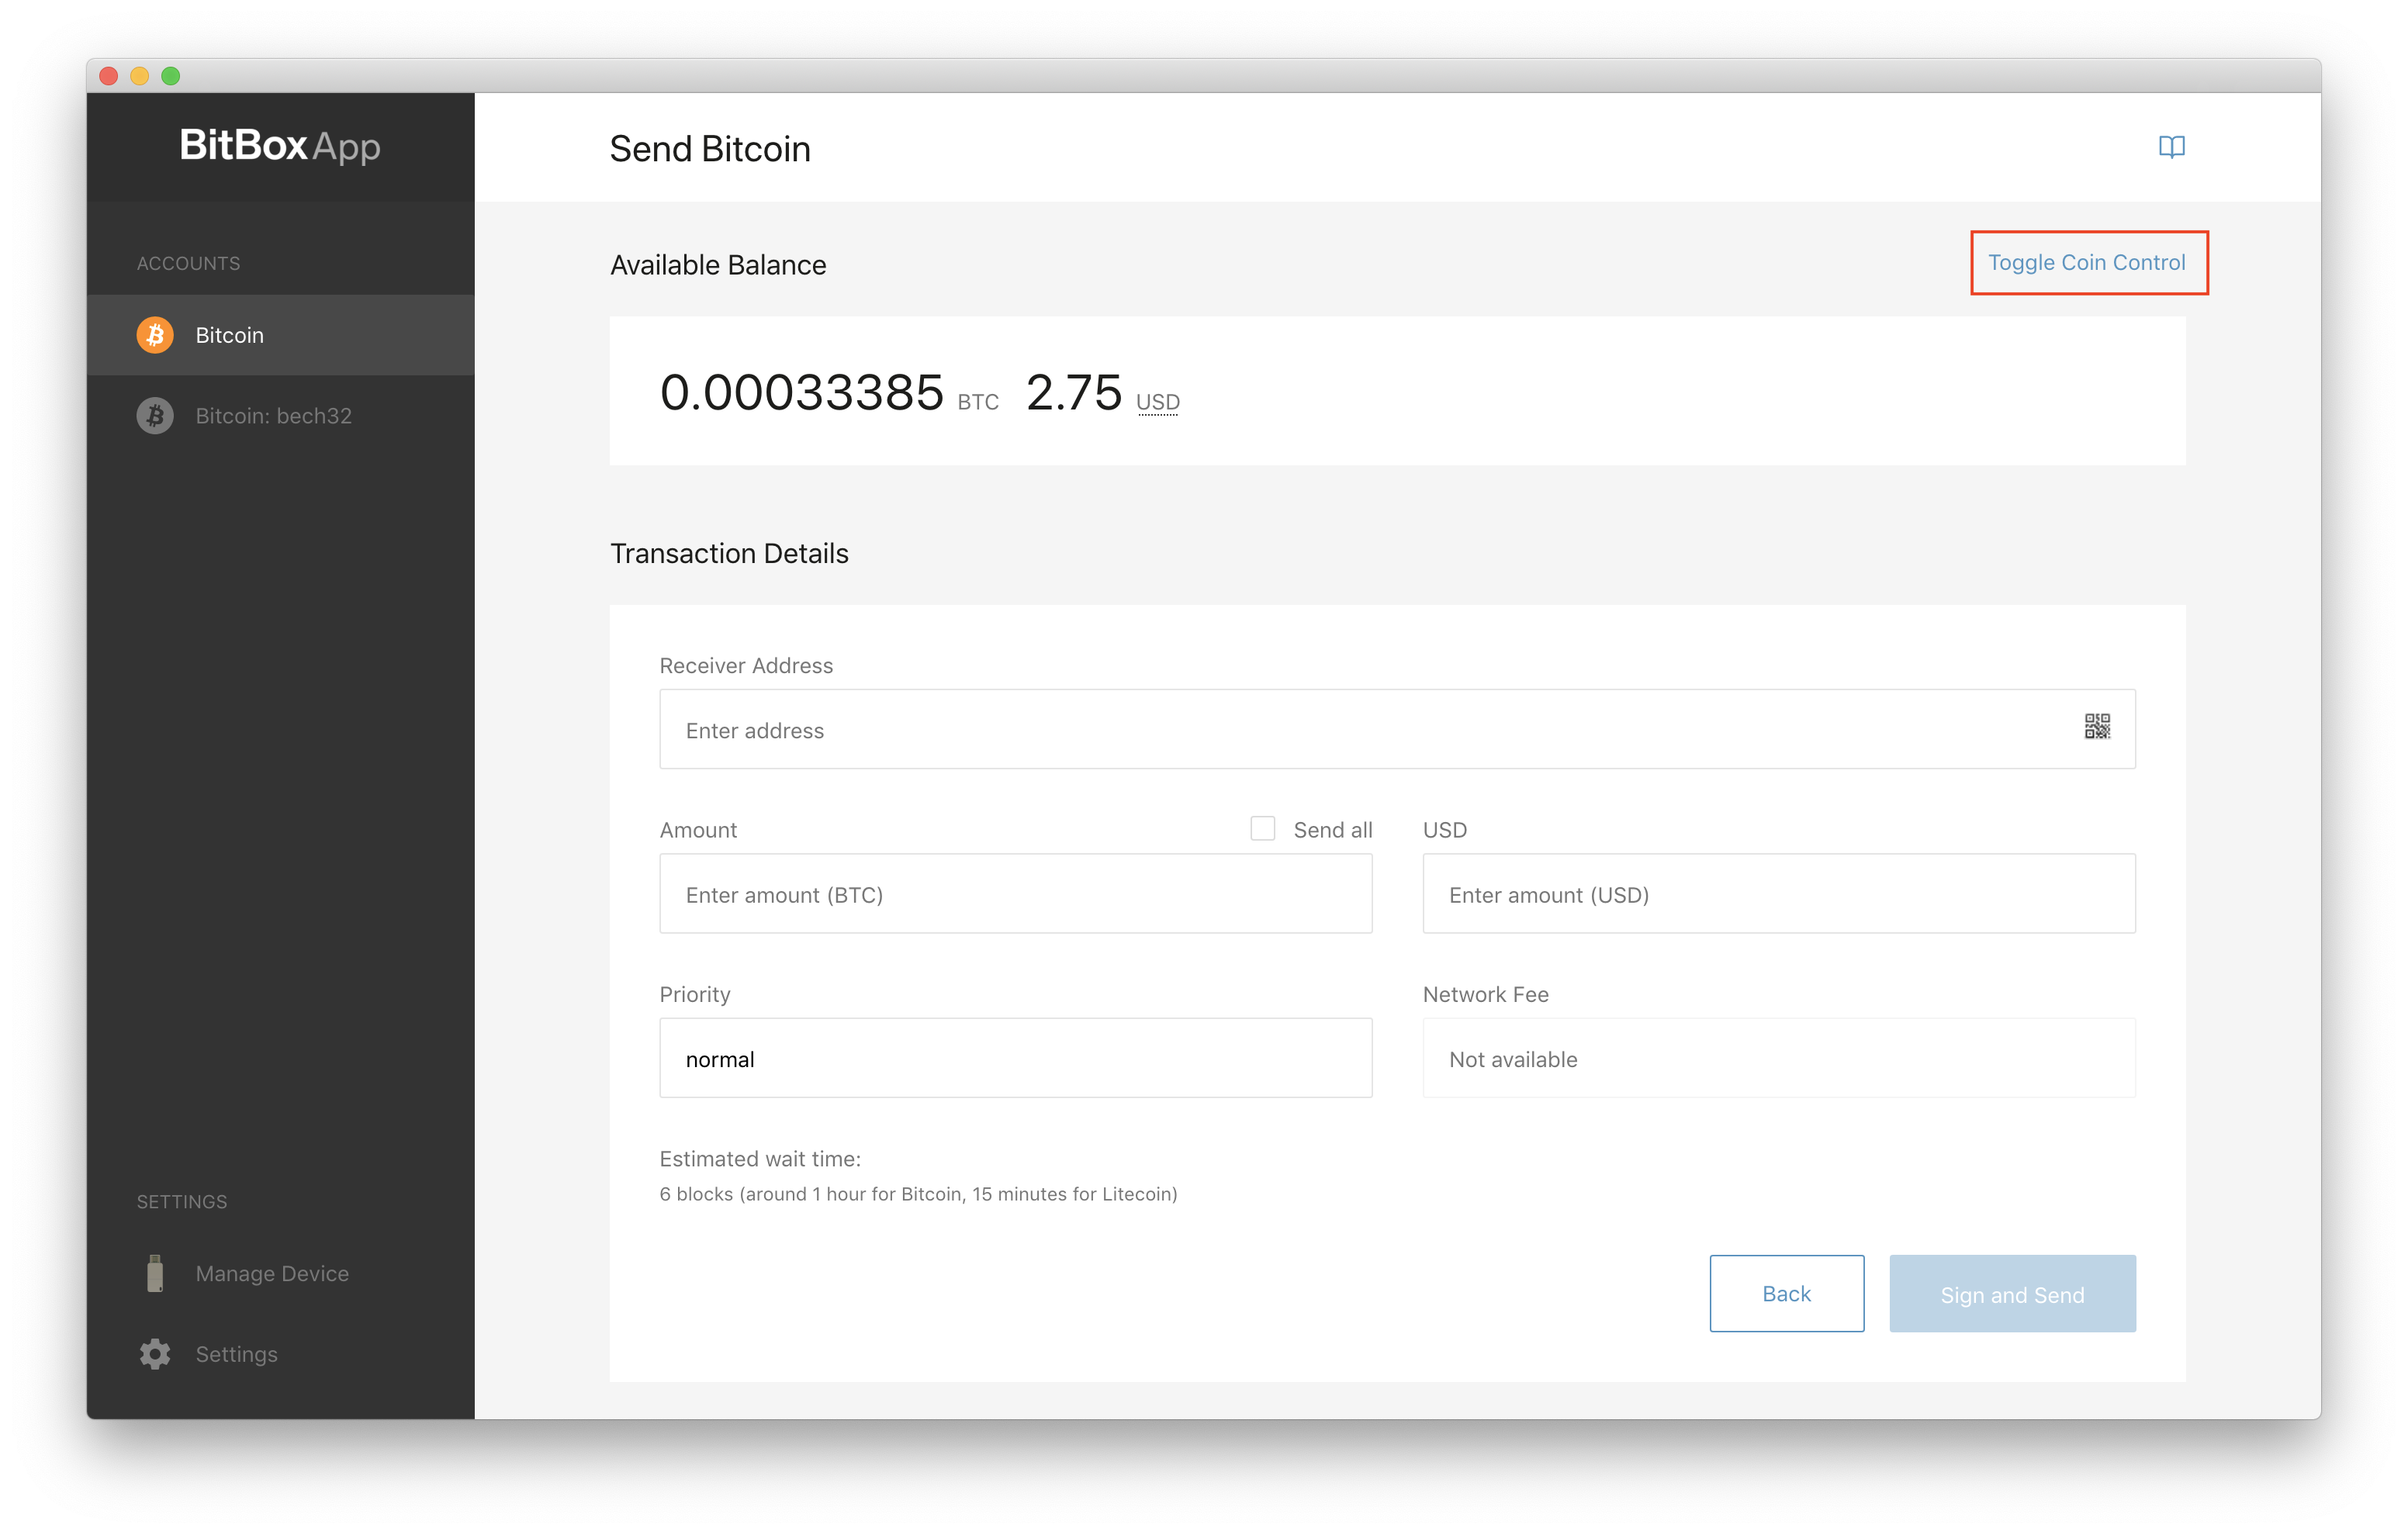Open Settings from the sidebar
2408x1534 pixels.
tap(280, 1354)
